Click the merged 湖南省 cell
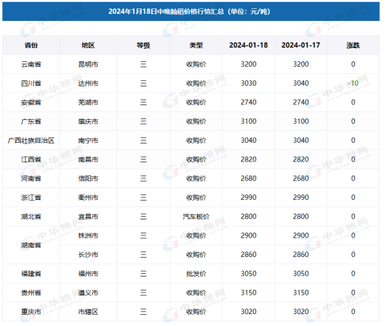386x326 pixels. coord(31,245)
